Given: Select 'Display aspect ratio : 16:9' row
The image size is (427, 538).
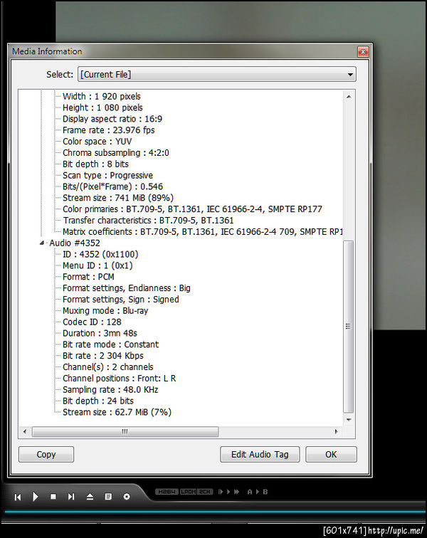Looking at the screenshot, I should (112, 119).
